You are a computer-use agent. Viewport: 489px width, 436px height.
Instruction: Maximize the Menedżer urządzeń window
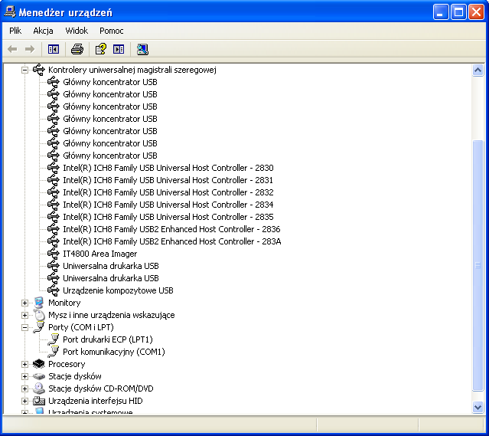tap(458, 12)
